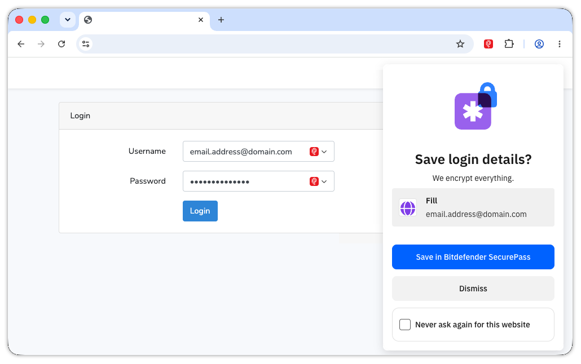Screen dimensions: 581x364
Task: Go back using the browser back arrow
Action: point(21,44)
